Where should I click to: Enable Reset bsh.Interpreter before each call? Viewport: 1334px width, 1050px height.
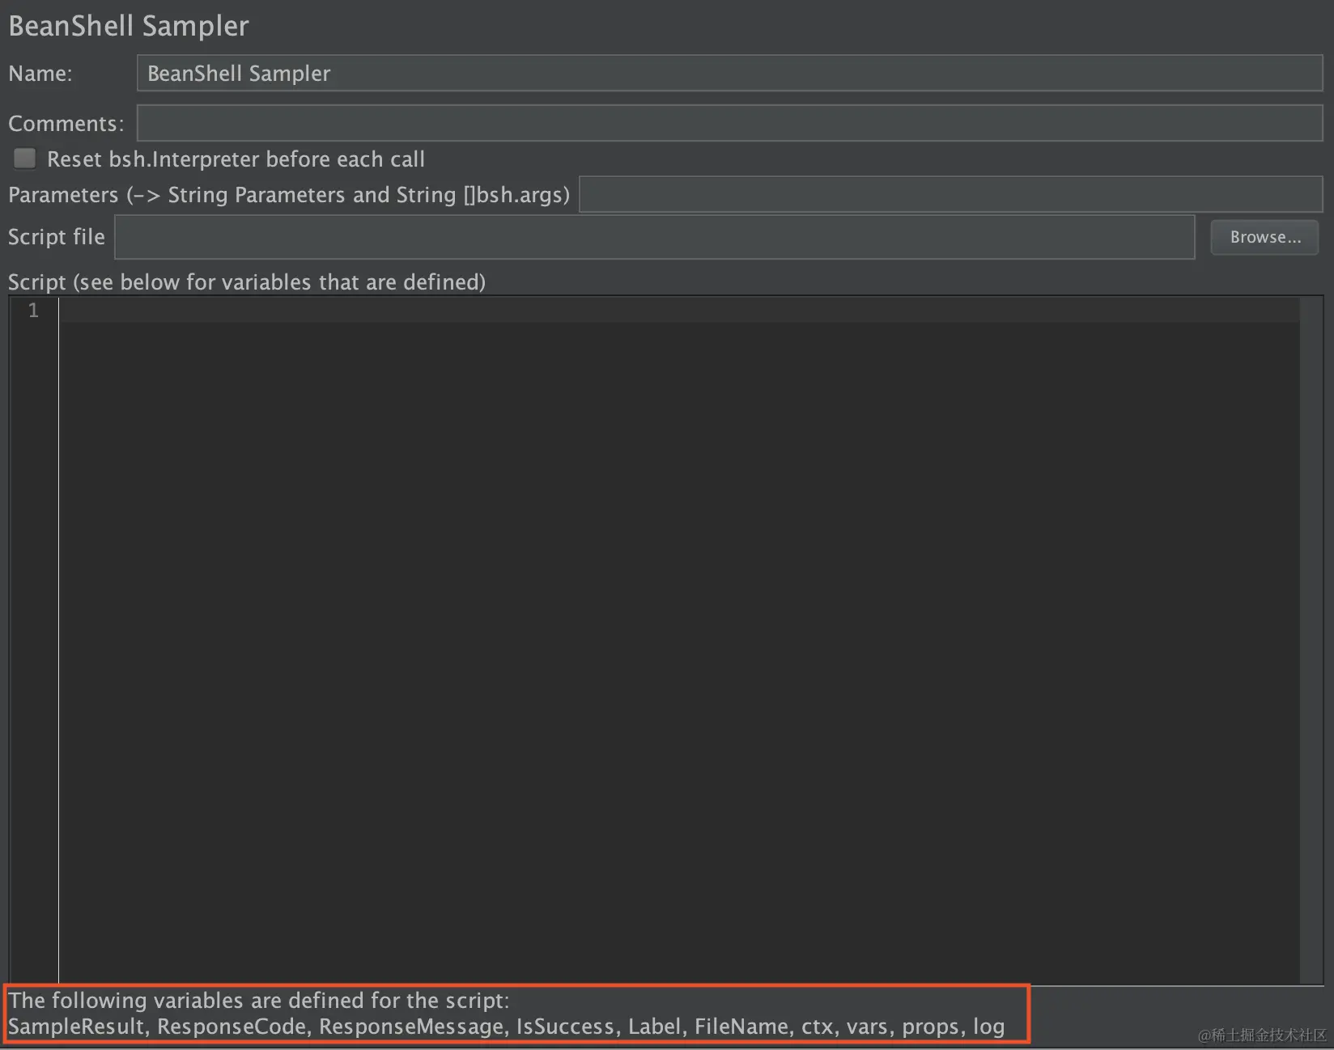pos(24,159)
